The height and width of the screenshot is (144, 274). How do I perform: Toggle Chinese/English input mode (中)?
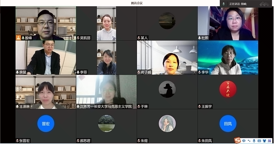point(244,141)
